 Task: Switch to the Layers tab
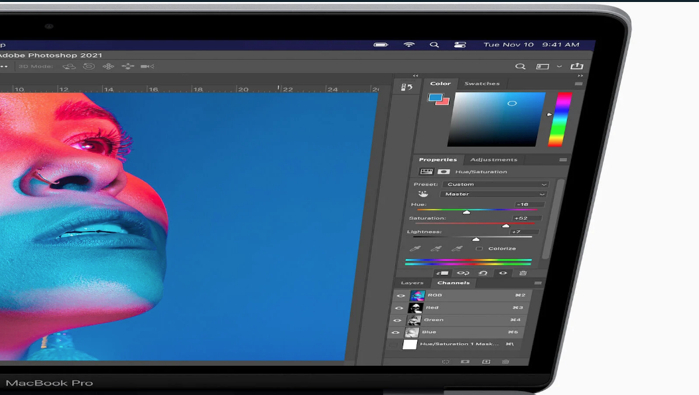412,283
